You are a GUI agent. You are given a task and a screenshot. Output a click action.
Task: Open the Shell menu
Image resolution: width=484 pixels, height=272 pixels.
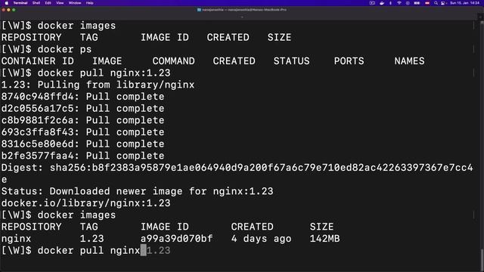click(36, 3)
